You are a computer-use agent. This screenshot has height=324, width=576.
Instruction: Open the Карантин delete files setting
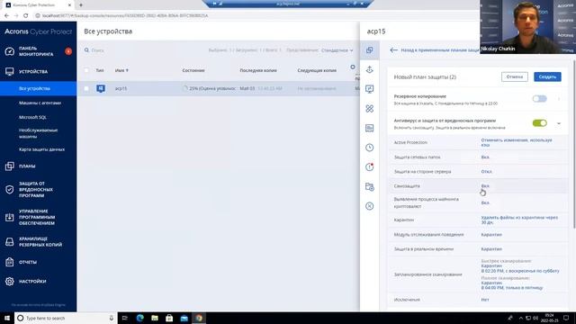point(519,220)
